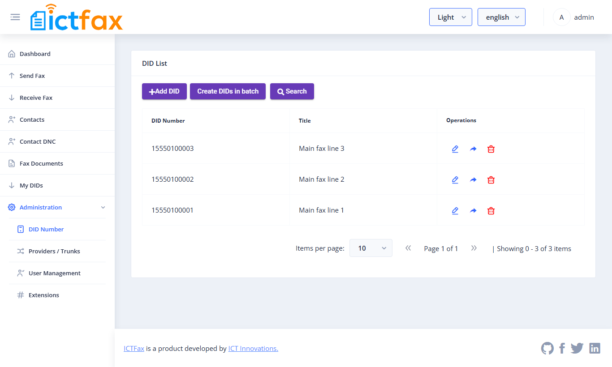Click forward arrow for Main fax line 2

473,180
